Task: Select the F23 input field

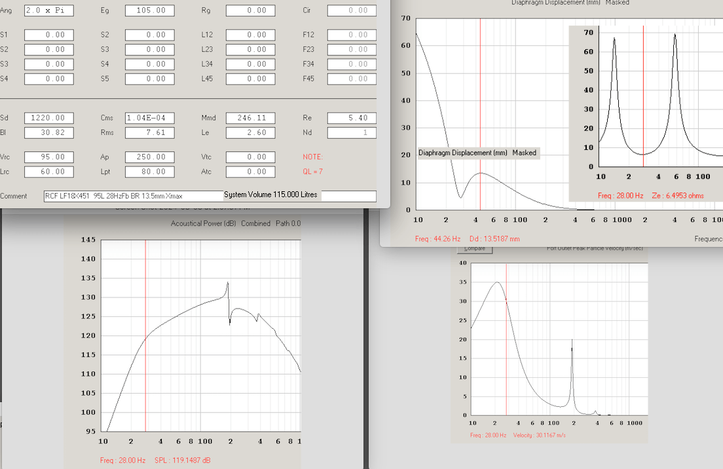Action: point(352,49)
